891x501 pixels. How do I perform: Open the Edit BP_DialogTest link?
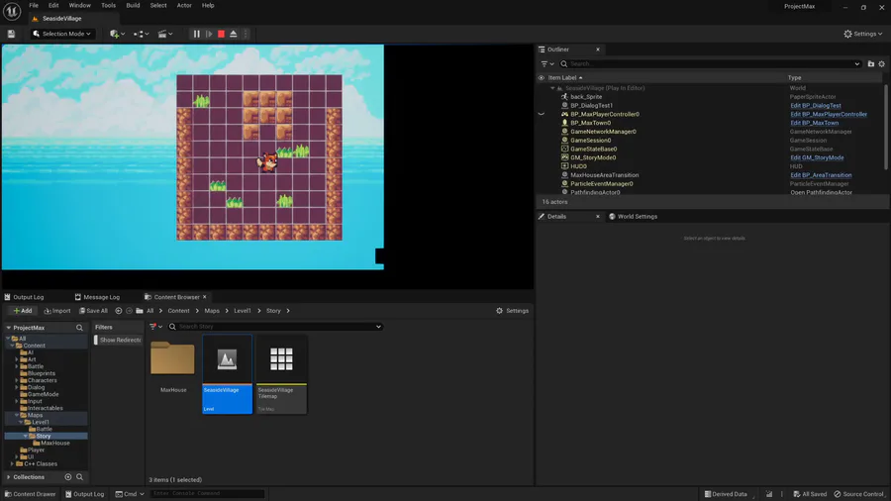816,106
